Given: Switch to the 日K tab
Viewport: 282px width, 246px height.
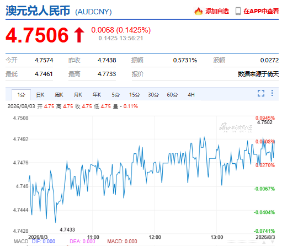Looking at the screenshot, I should 40,95.
